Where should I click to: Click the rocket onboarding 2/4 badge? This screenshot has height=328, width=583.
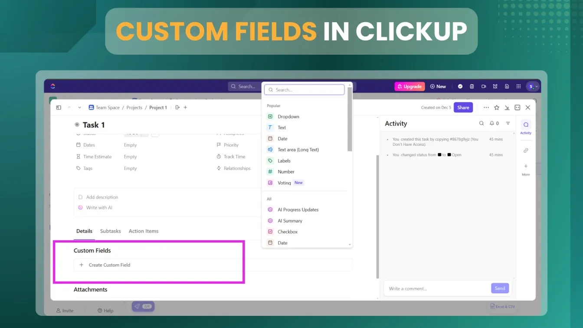pos(143,306)
